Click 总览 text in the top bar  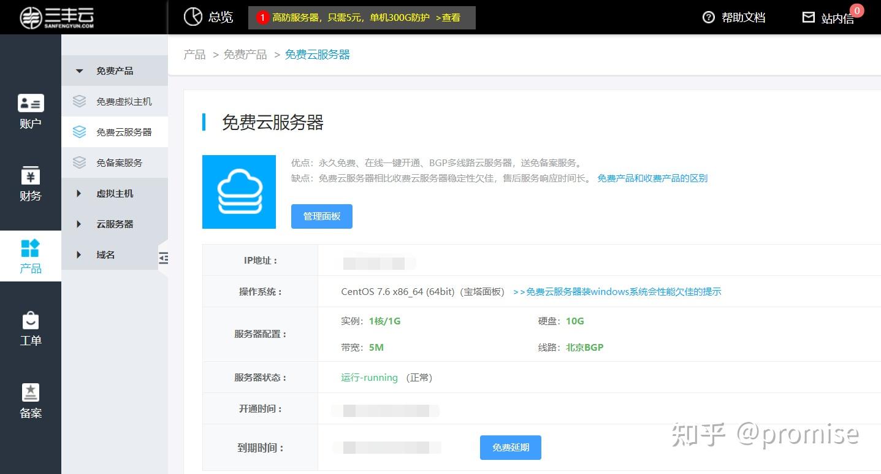pos(221,17)
